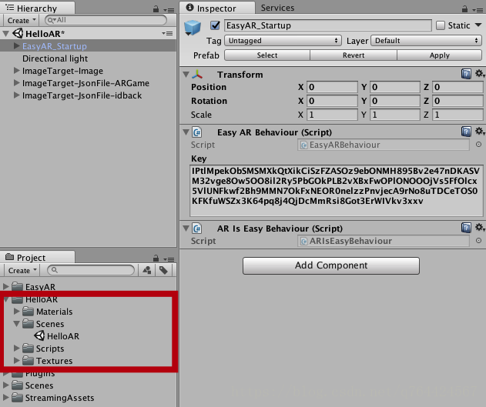Click the Prefab Apply button

pos(440,55)
